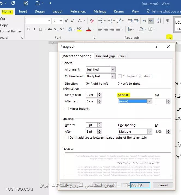Viewport: 181px width, 195px height.
Task: Justify text in ribbon
Action: 118,29
